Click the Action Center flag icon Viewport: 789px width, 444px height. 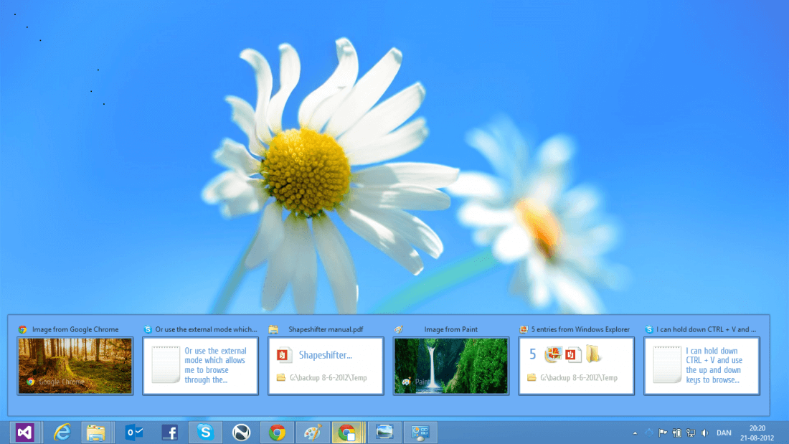click(663, 433)
